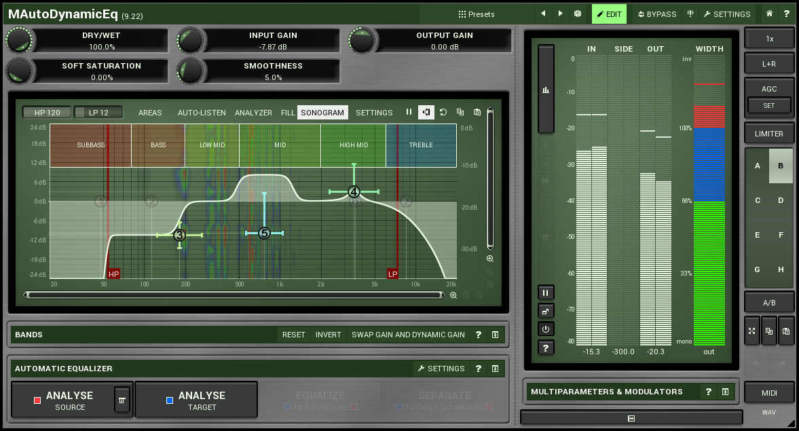
Task: Click the home icon in title bar
Action: [769, 14]
